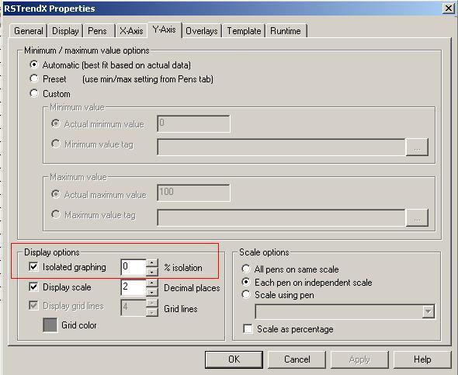Screen dimensions: 458x375
Task: Decrease Decimal places using down arrow
Action: [151, 292]
